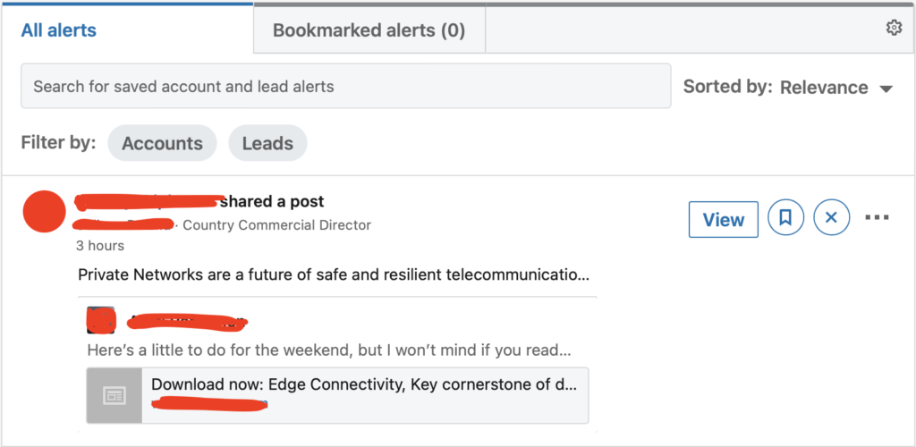Click the red profile avatar

coord(44,212)
